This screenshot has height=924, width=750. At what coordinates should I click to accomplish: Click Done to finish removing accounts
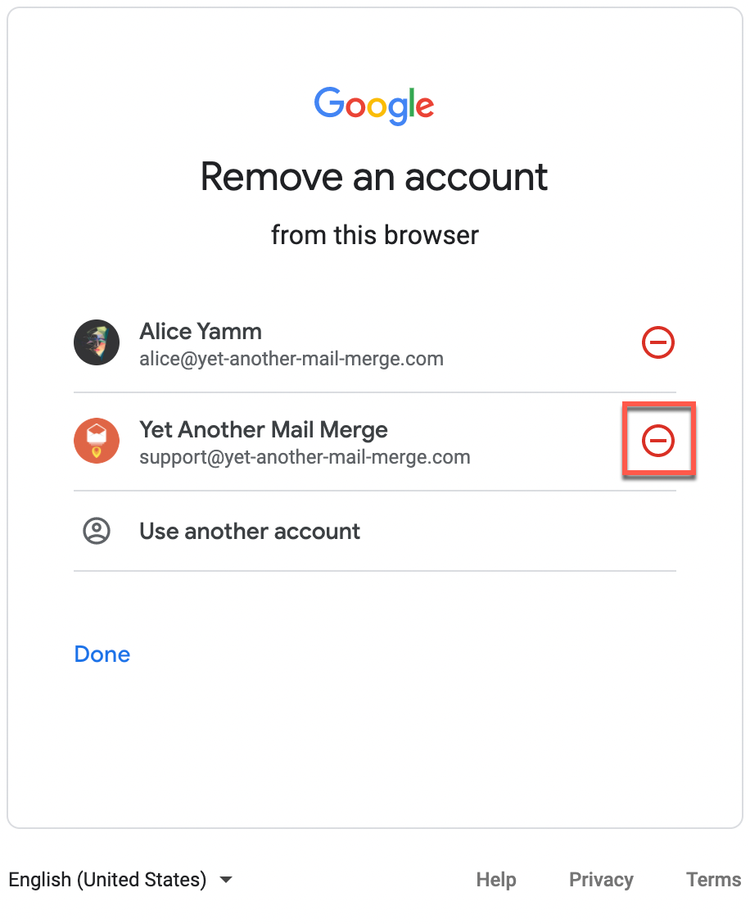point(102,654)
